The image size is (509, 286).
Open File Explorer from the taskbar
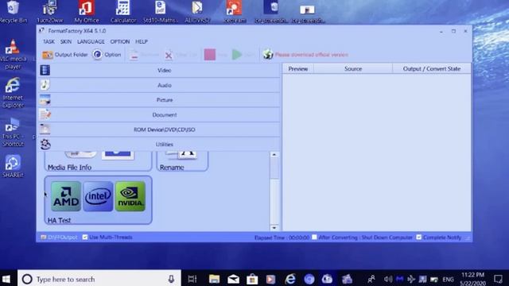coord(214,279)
